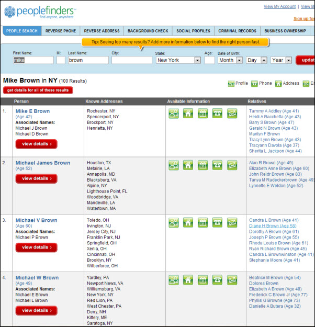Switch to the Reverse Address tab
Screen dimensions: 315x327
pos(102,31)
